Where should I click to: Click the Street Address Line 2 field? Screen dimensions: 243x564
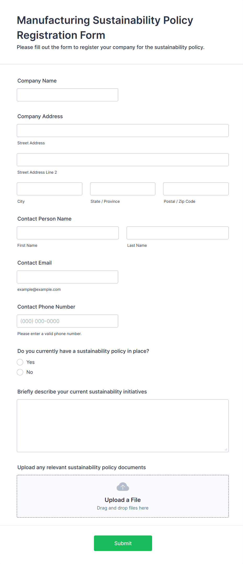123,160
